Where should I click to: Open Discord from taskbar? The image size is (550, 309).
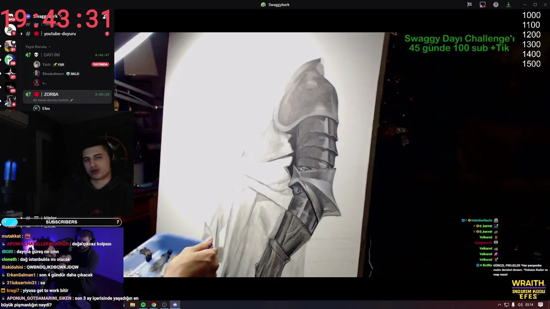tap(175, 305)
